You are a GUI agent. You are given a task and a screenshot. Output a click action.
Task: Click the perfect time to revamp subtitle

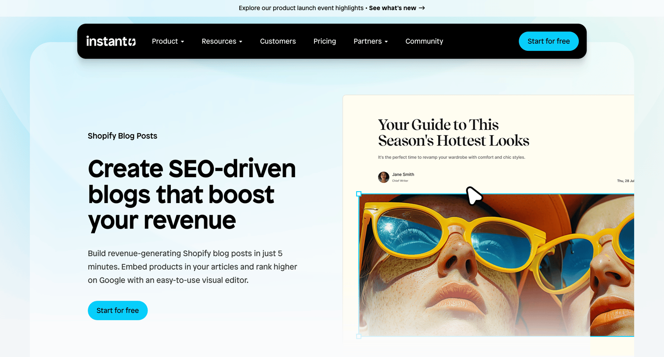451,157
